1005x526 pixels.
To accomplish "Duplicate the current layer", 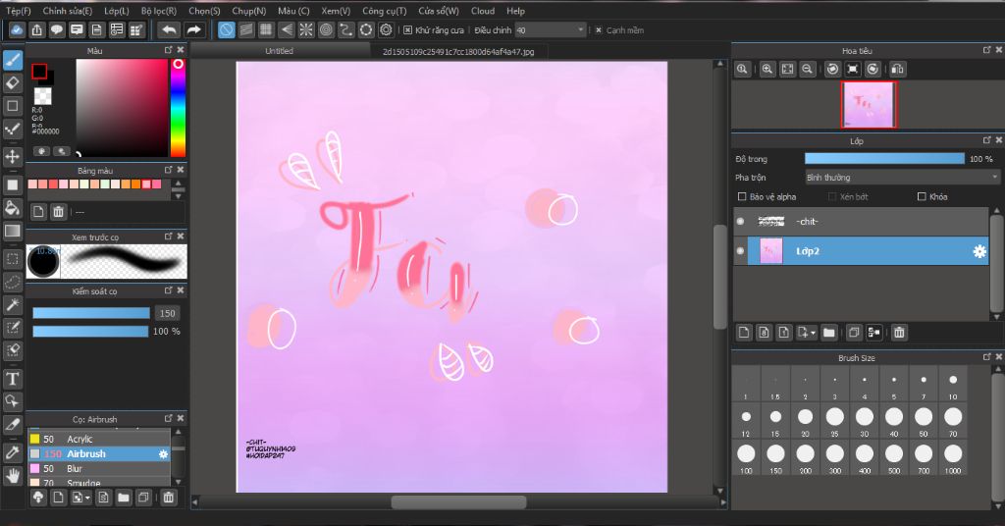I will tap(854, 333).
